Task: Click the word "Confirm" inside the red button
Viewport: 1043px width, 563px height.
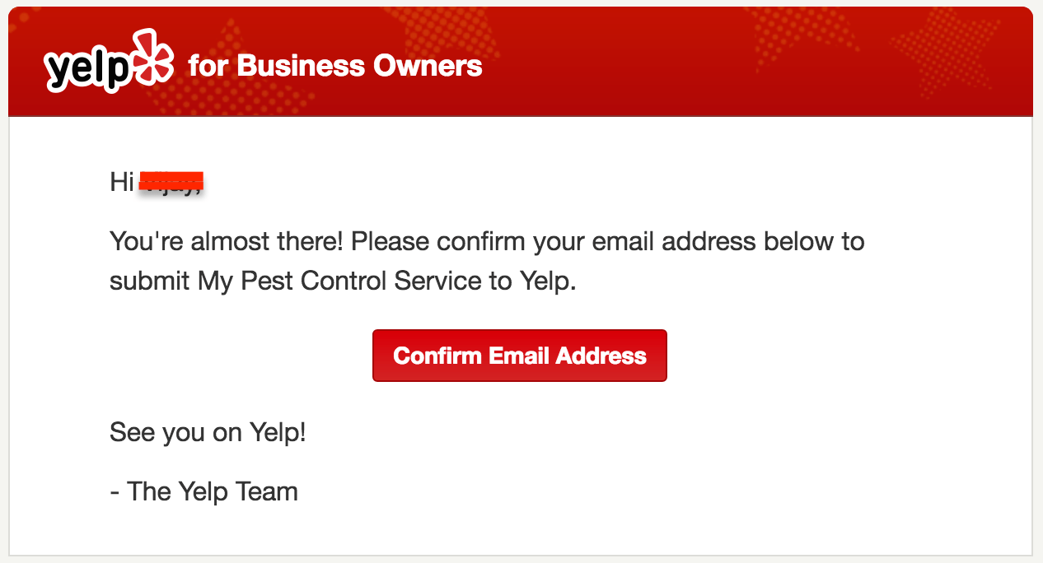Action: coord(437,356)
